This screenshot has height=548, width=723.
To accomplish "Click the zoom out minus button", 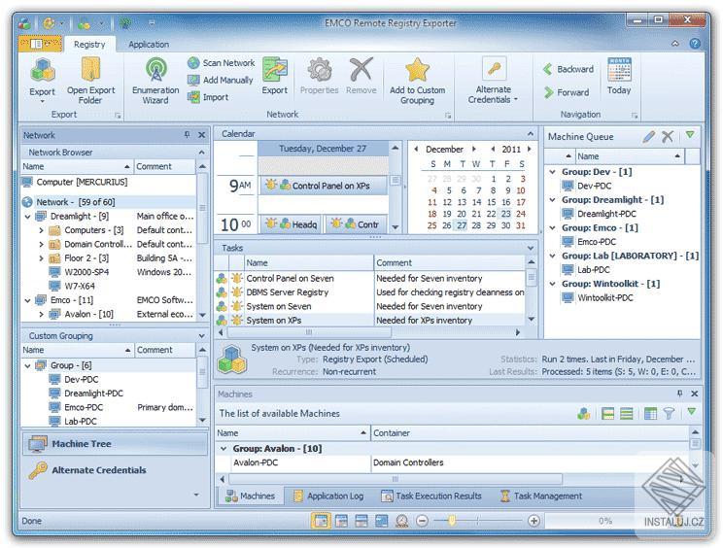I will click(x=422, y=521).
